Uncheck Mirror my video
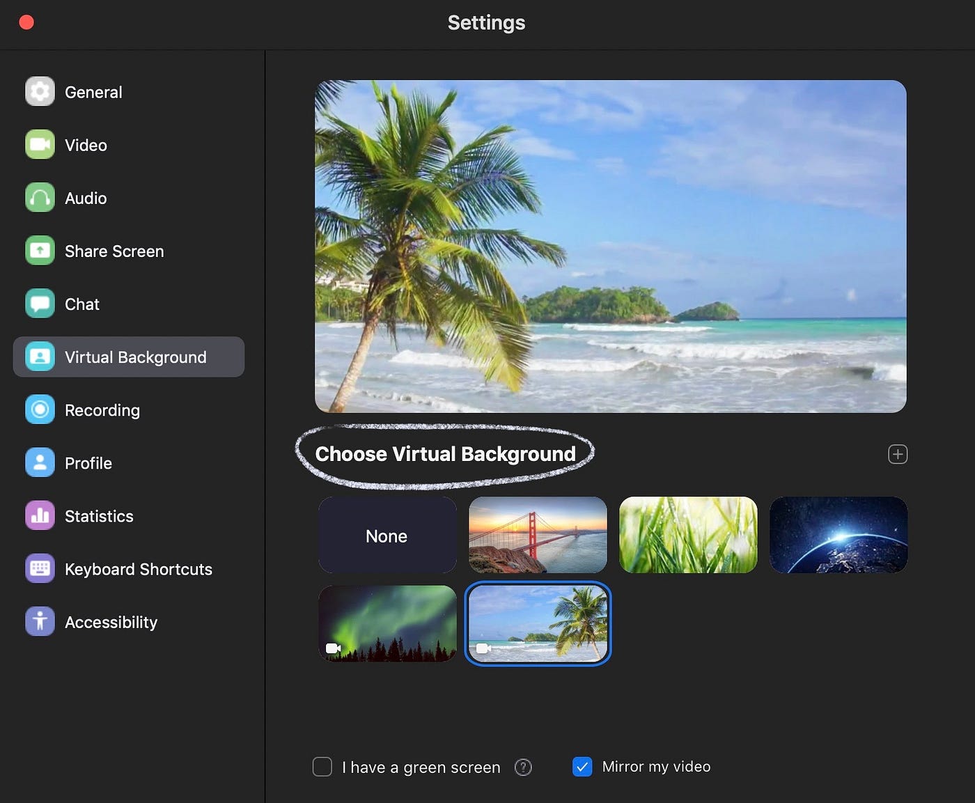This screenshot has height=803, width=975. pyautogui.click(x=582, y=767)
